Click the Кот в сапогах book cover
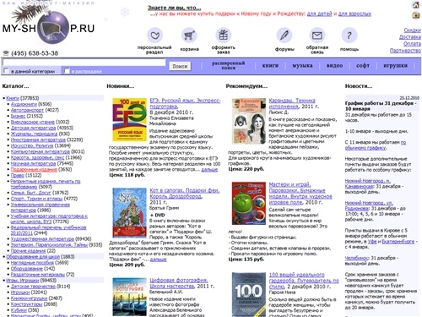Image resolution: width=422 pixels, height=317 pixels. (129, 213)
